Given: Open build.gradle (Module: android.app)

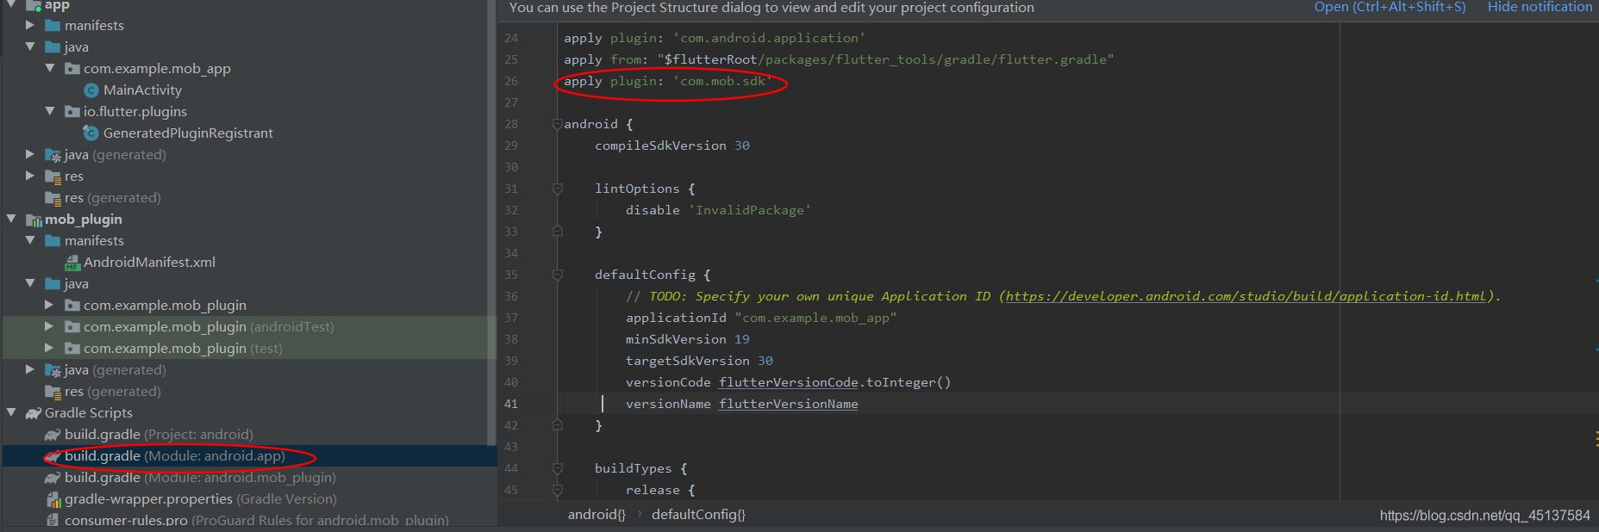Looking at the screenshot, I should pos(174,455).
